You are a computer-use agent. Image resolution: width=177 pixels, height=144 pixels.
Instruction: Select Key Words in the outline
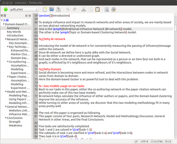click(14, 32)
